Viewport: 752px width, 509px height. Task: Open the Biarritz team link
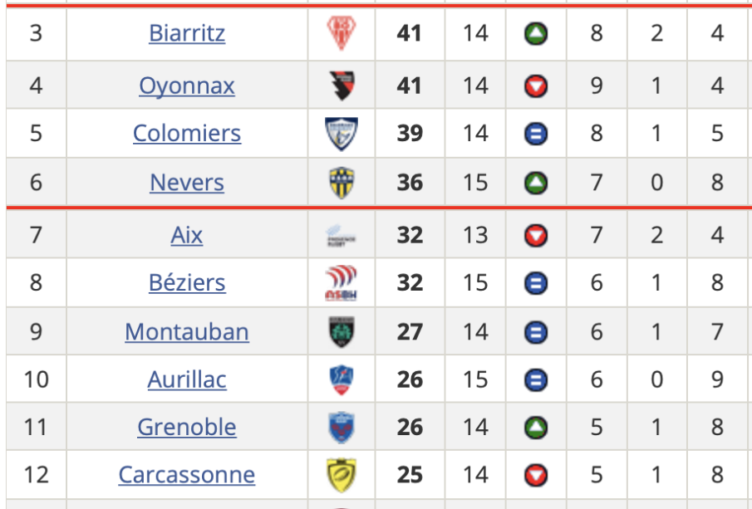187,33
